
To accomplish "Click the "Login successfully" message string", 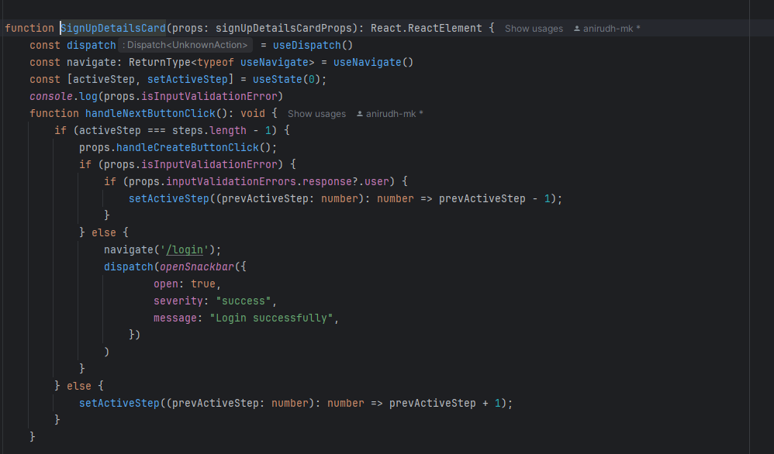I will pos(271,318).
